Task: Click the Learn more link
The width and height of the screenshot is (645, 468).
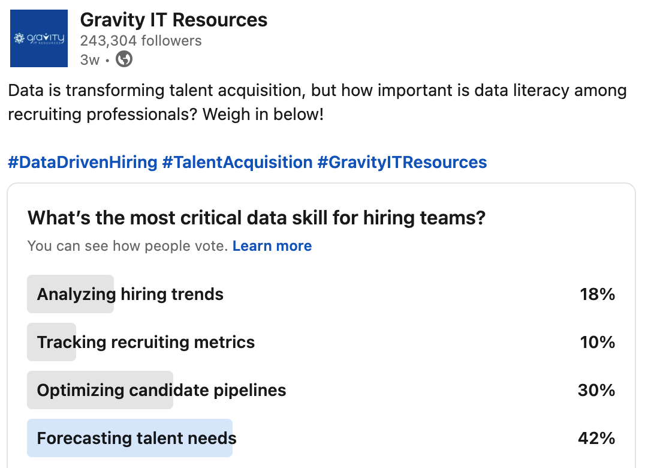Action: pyautogui.click(x=272, y=246)
